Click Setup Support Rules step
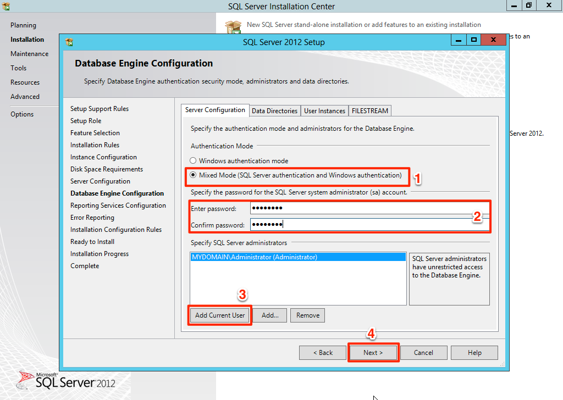563x400 pixels. (100, 109)
